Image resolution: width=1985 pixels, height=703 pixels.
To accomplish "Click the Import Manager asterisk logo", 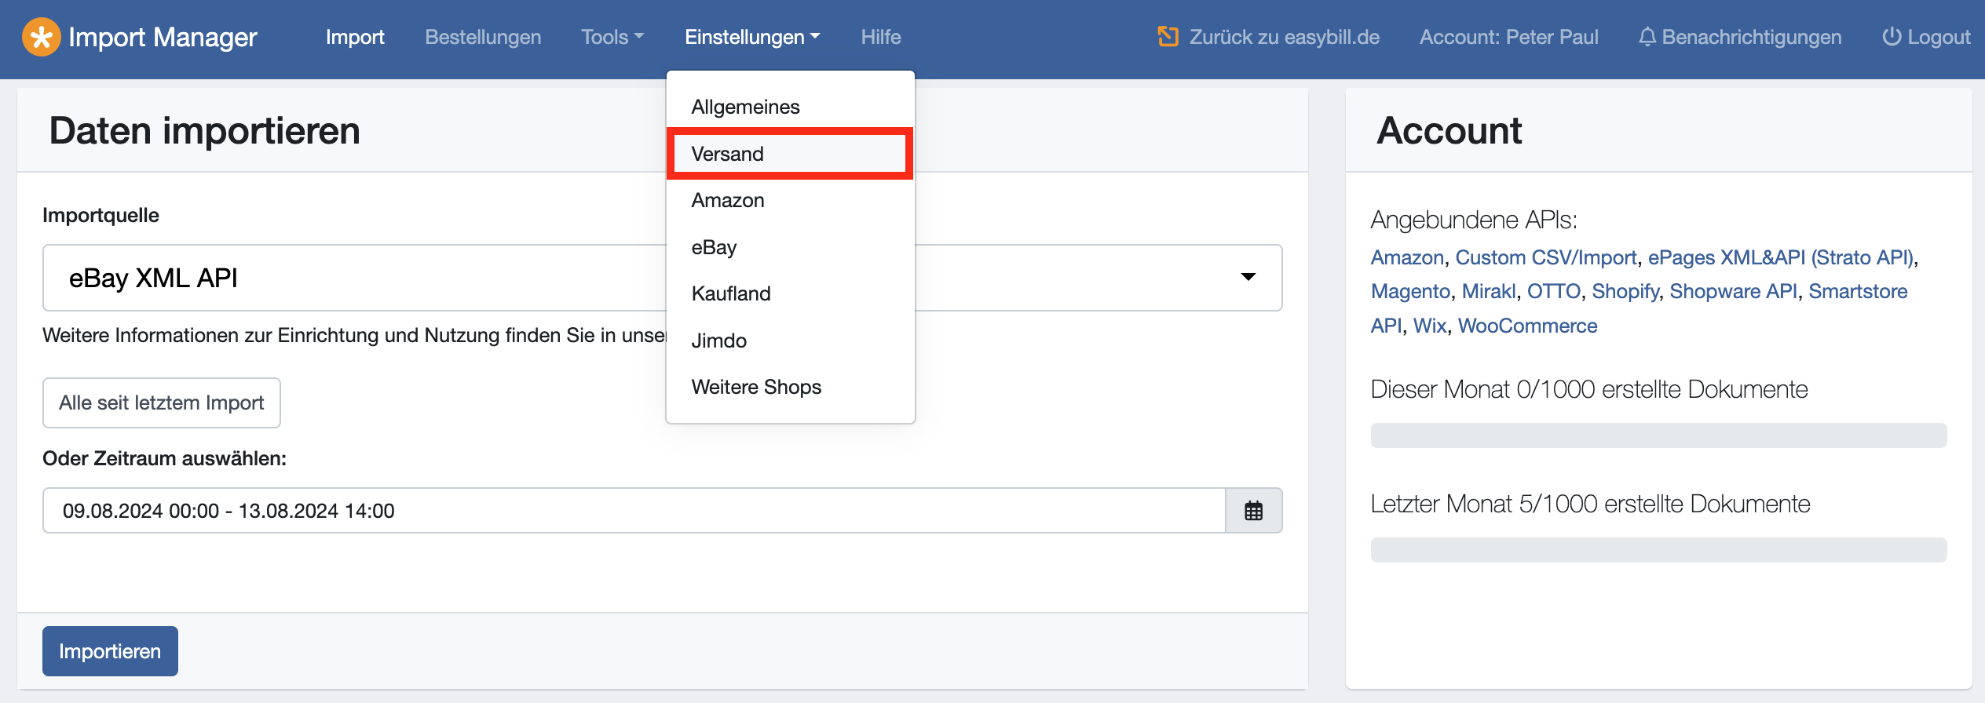I will tap(41, 37).
